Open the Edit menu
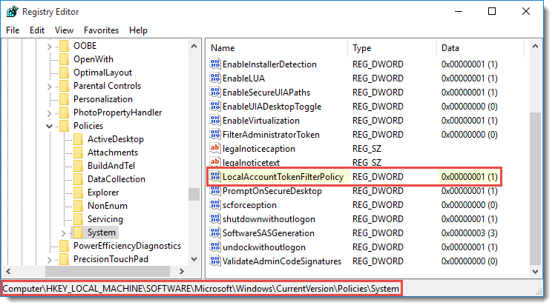The height and width of the screenshot is (308, 555). point(37,30)
